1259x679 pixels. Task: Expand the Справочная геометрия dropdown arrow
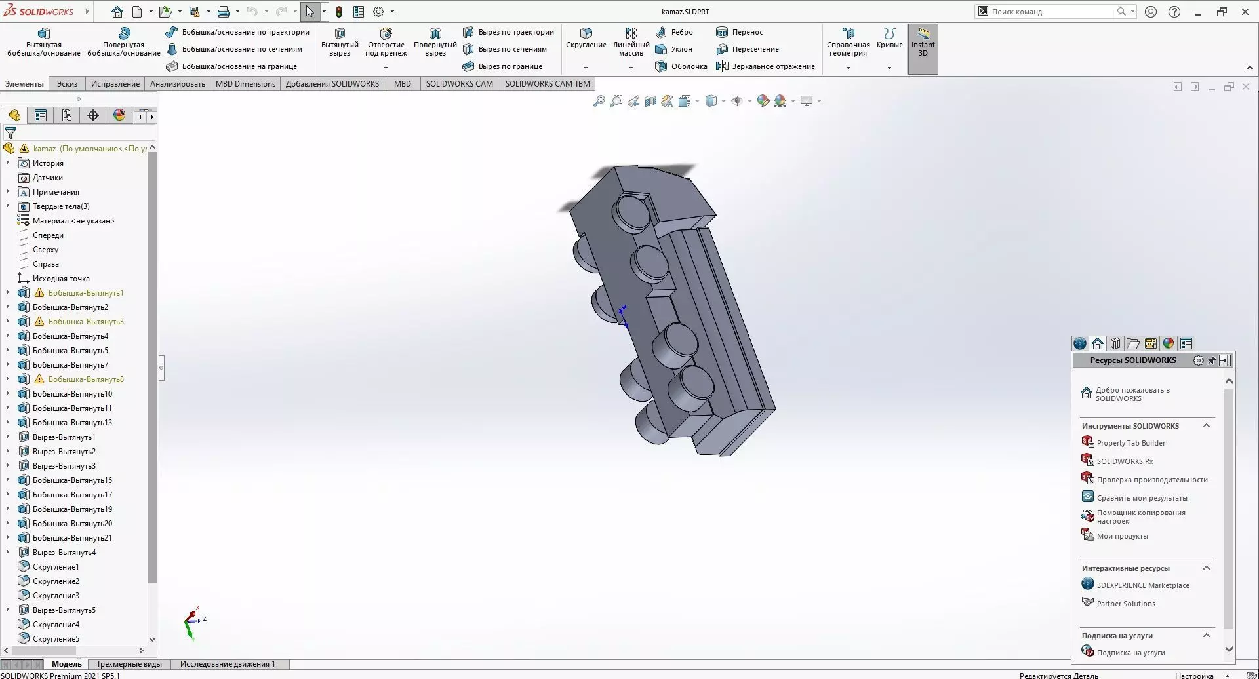pyautogui.click(x=848, y=68)
